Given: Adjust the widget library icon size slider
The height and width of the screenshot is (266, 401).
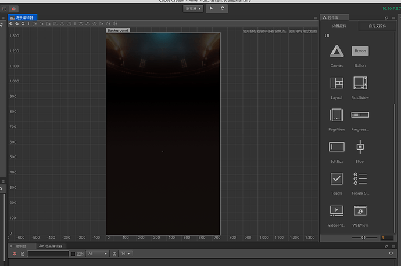Looking at the screenshot, I should (364, 238).
